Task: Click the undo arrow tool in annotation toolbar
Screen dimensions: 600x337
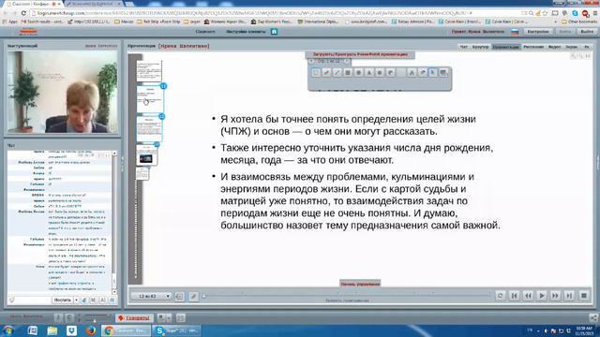Action: click(x=390, y=73)
